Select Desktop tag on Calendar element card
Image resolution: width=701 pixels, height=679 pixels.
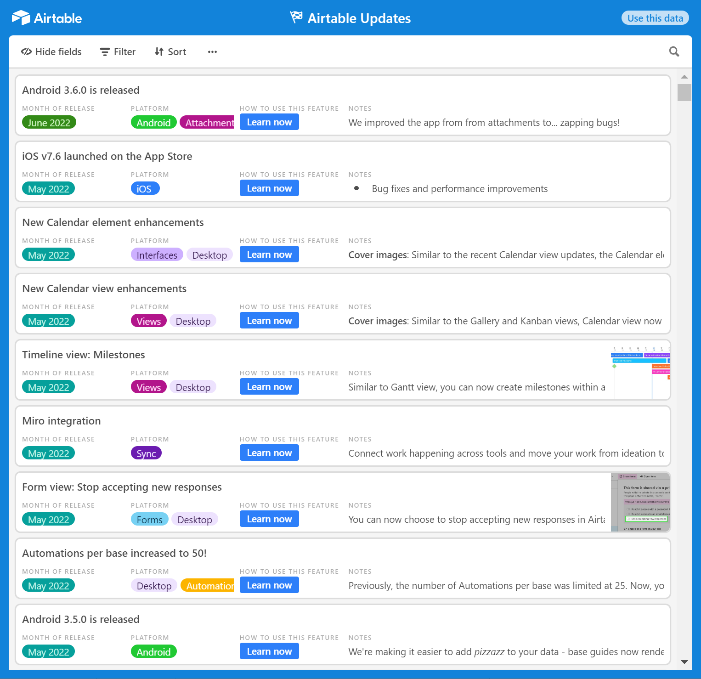pyautogui.click(x=209, y=255)
